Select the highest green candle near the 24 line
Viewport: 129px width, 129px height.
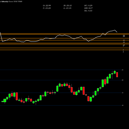tap(115, 72)
